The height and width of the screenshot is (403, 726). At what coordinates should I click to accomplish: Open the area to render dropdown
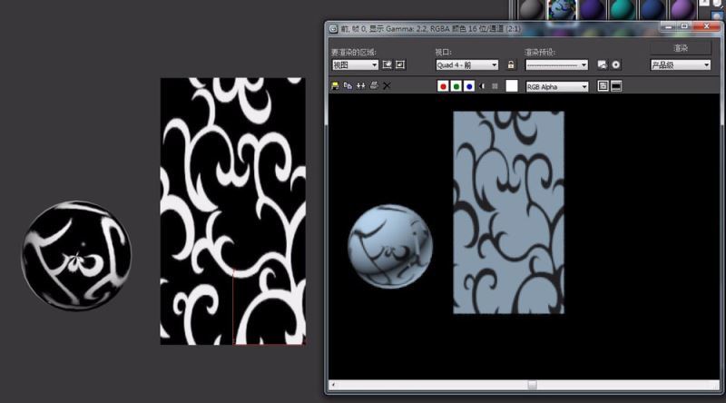click(355, 65)
